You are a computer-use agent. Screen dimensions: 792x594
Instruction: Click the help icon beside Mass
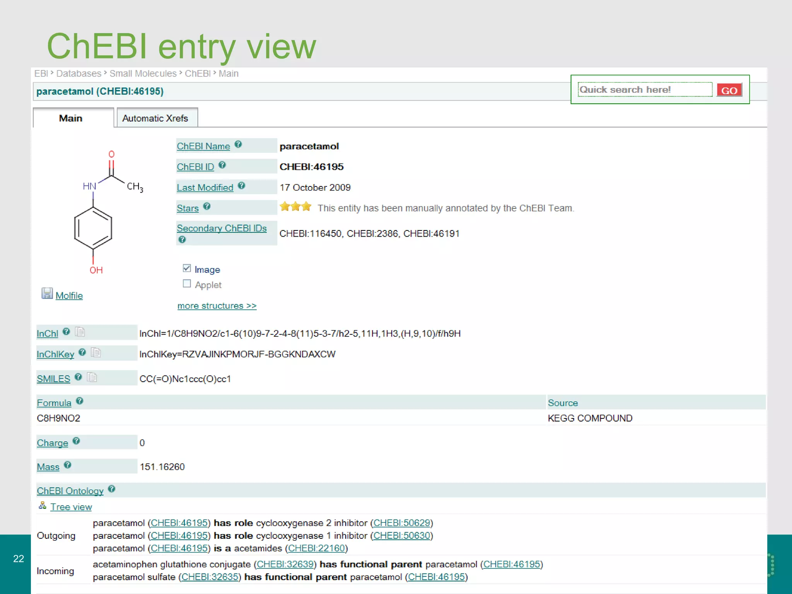pos(68,465)
